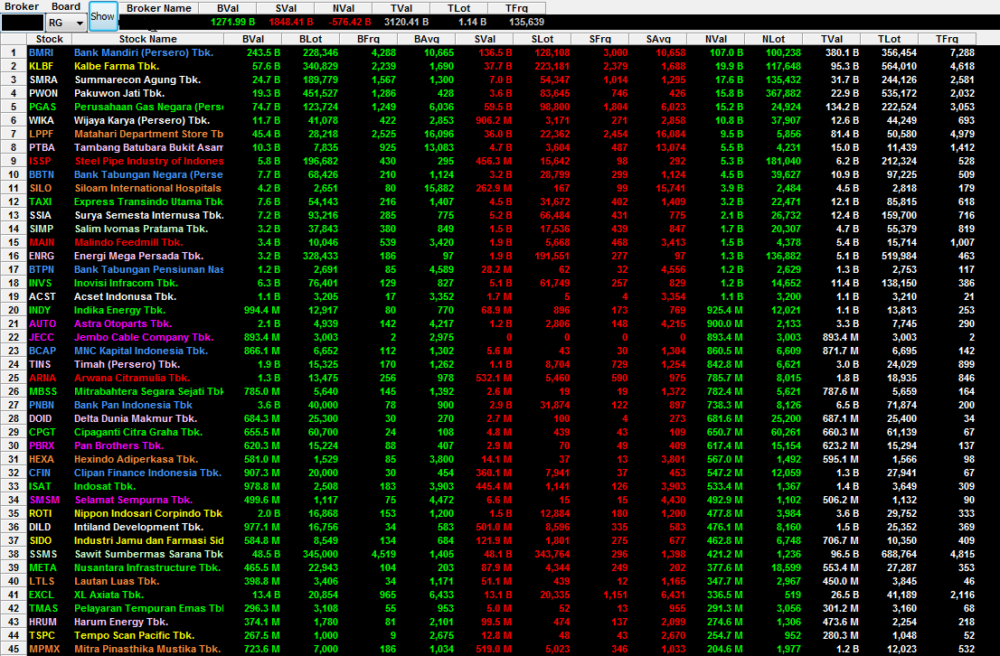Sort by the NLot column header

(x=774, y=40)
